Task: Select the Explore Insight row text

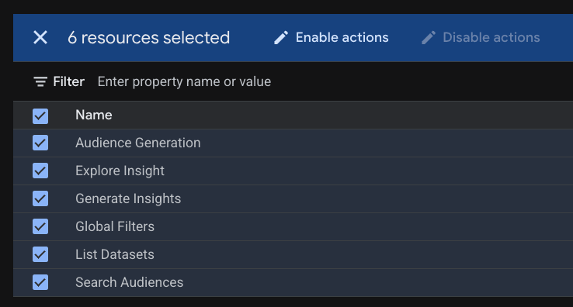Action: [x=120, y=171]
